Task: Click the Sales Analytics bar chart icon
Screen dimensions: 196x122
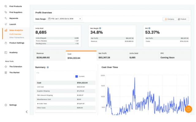Action: pyautogui.click(x=6, y=30)
